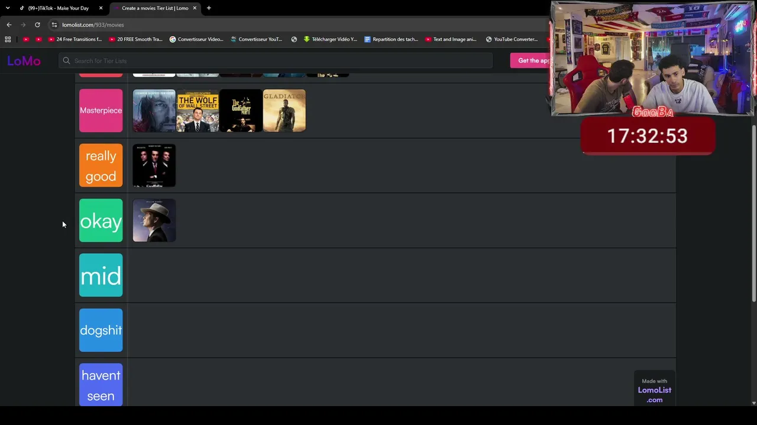Open the Text and Image ani... bookmark
Viewport: 757px width, 425px height.
451,40
